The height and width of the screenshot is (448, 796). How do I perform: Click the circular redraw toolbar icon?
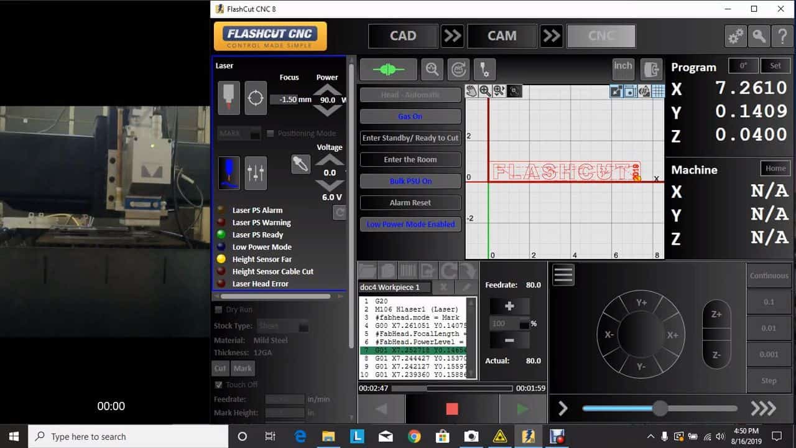click(x=458, y=69)
